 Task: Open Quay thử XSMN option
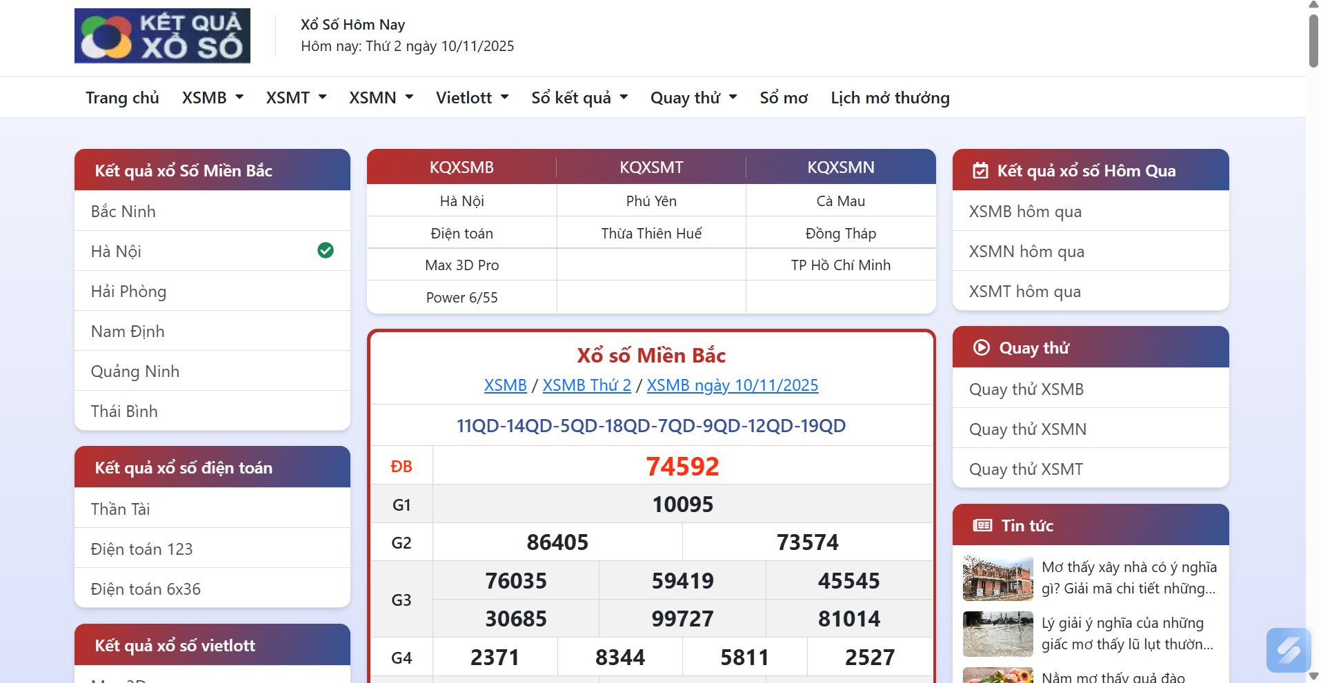coord(1027,429)
